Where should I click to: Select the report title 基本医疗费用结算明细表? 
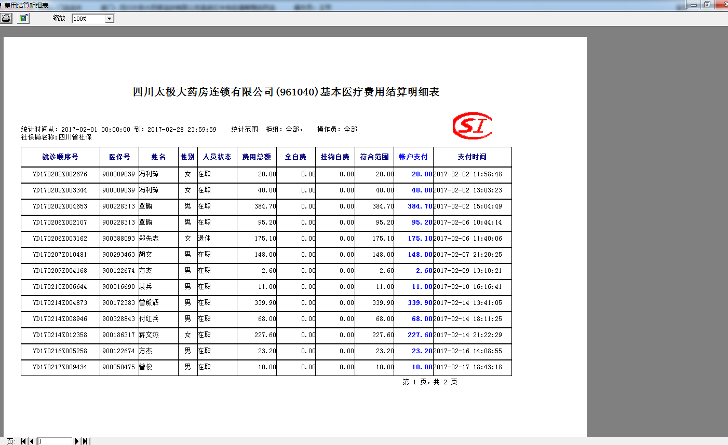tap(380, 92)
